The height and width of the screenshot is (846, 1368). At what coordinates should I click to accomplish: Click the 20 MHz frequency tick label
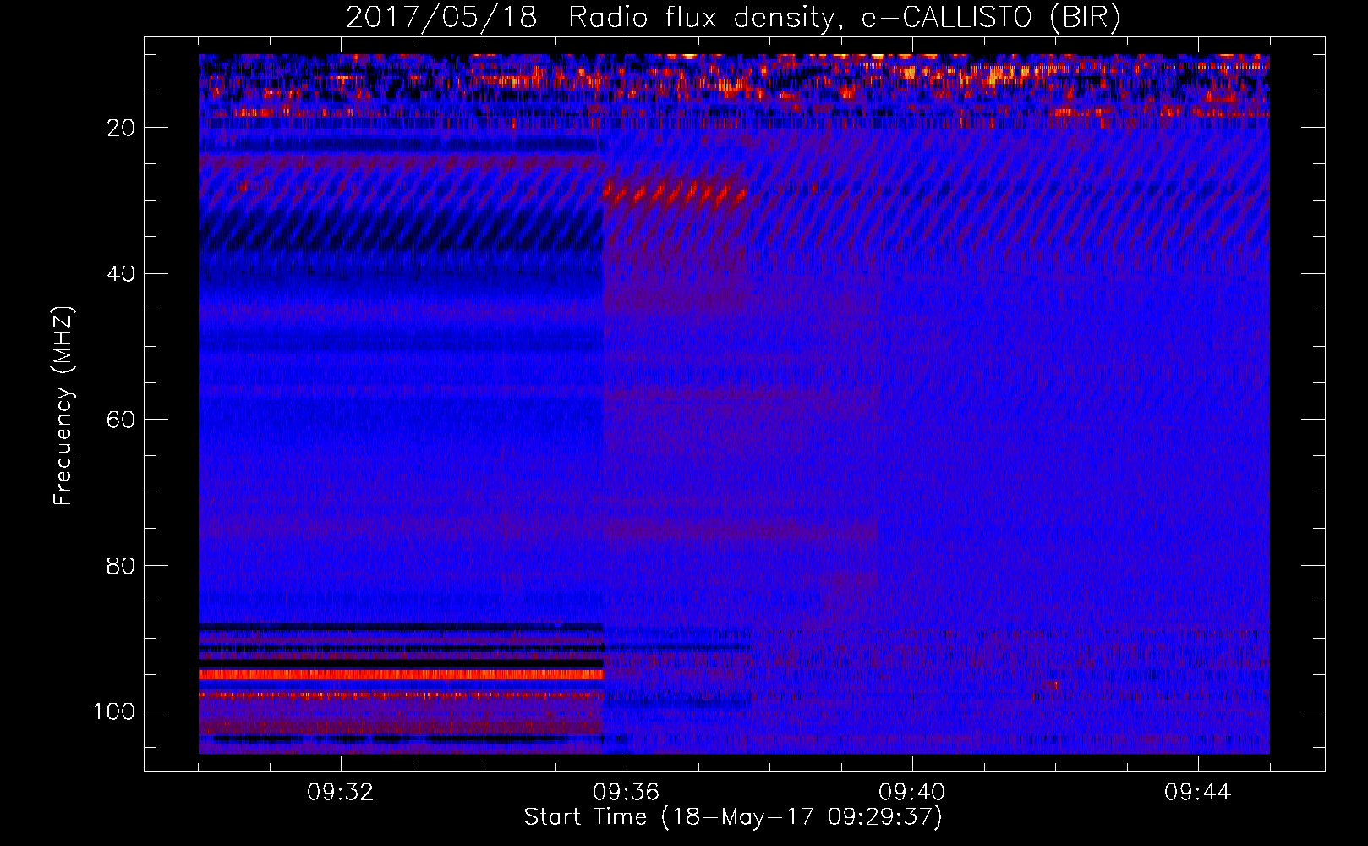[122, 128]
